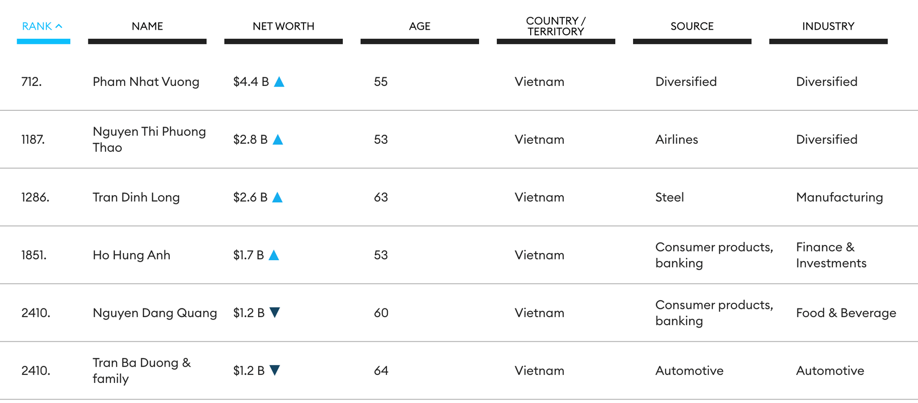Click the up triangle next to $2.6 B
Viewport: 918px width, 403px height.
(277, 198)
